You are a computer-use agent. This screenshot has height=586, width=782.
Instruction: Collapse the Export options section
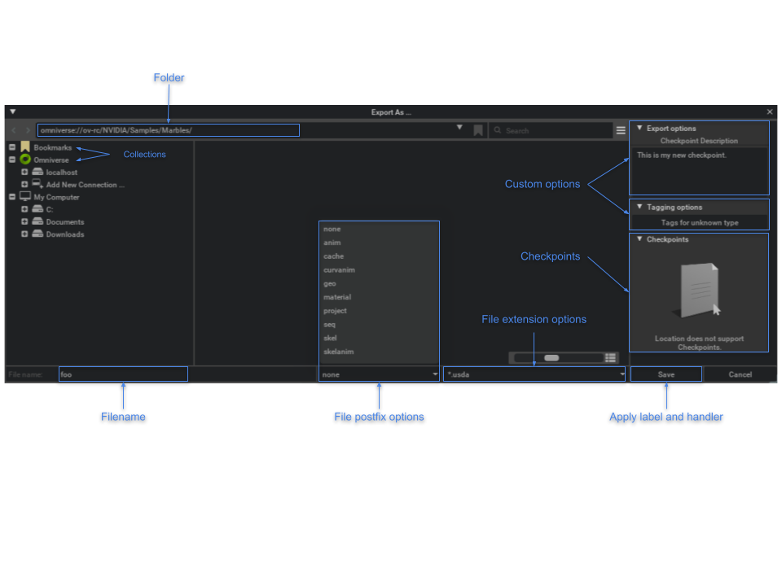[639, 128]
